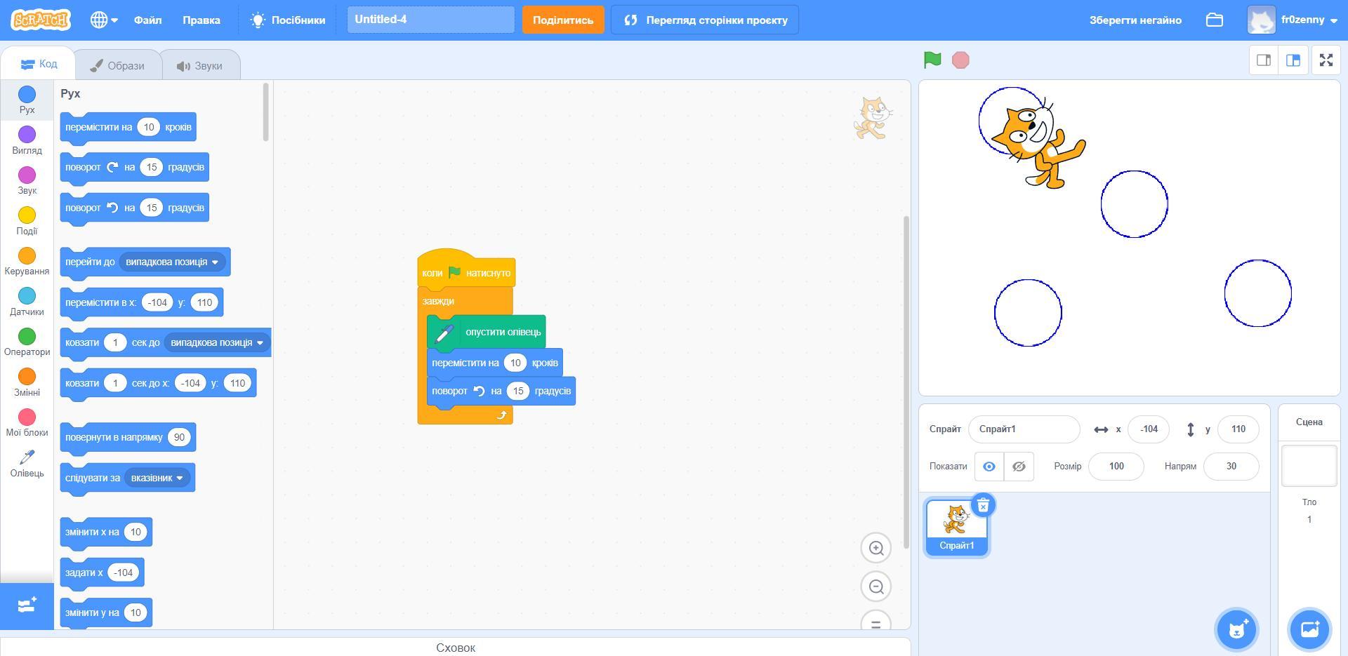Click the Scratch logo
The image size is (1348, 656).
point(40,20)
